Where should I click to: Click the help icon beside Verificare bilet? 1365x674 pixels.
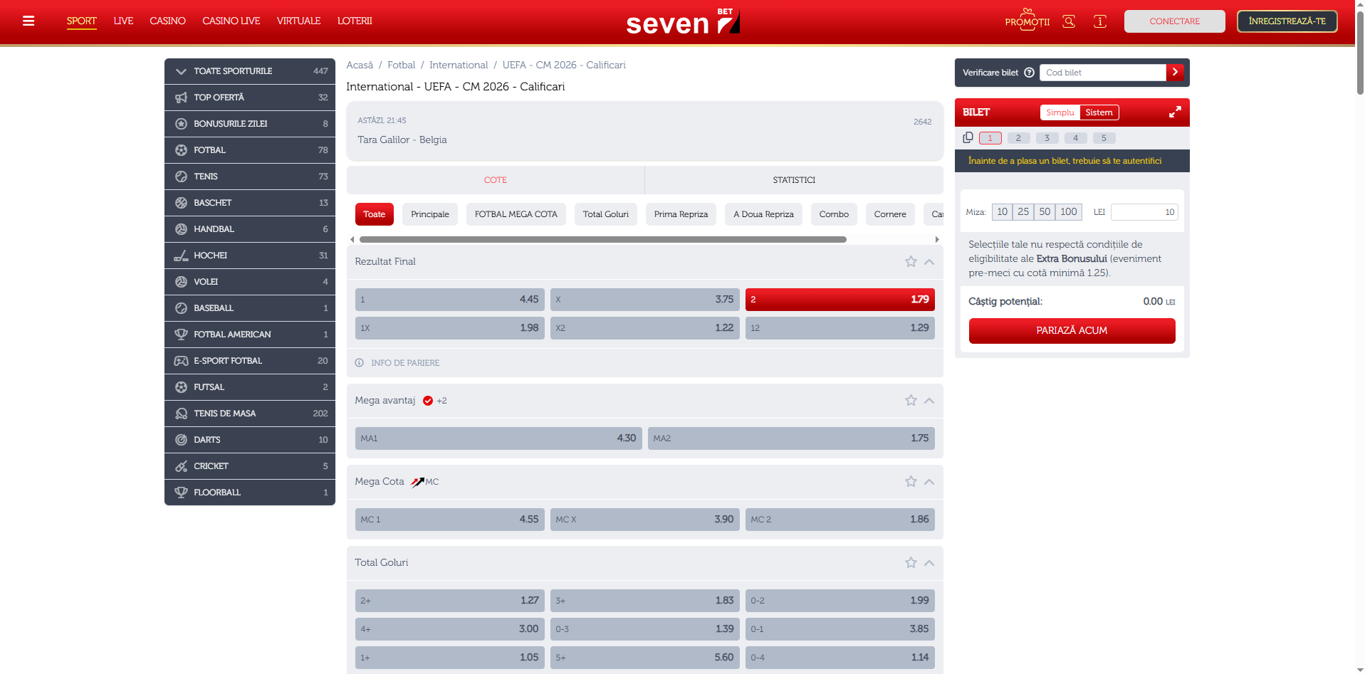[1029, 73]
